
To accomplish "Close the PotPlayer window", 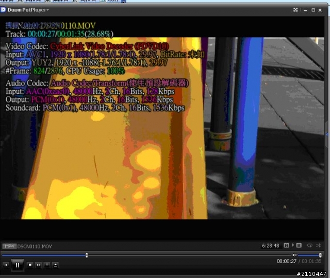I will [x=320, y=10].
